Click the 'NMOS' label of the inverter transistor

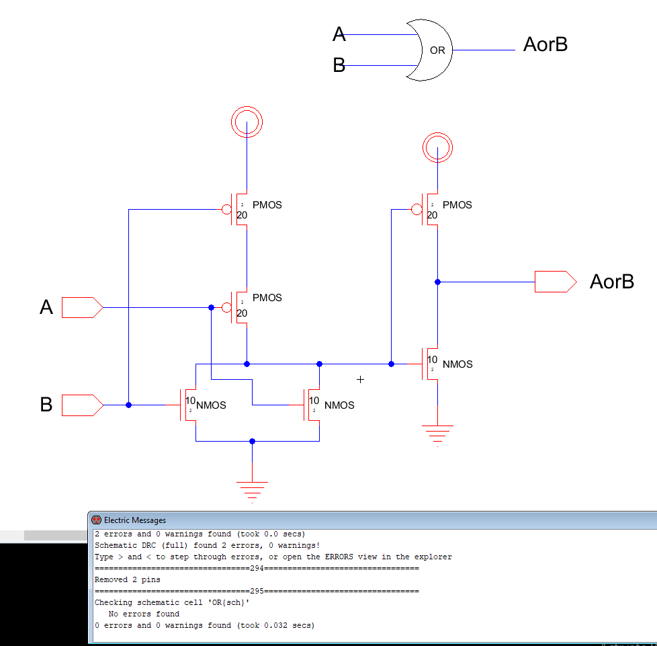pos(457,364)
